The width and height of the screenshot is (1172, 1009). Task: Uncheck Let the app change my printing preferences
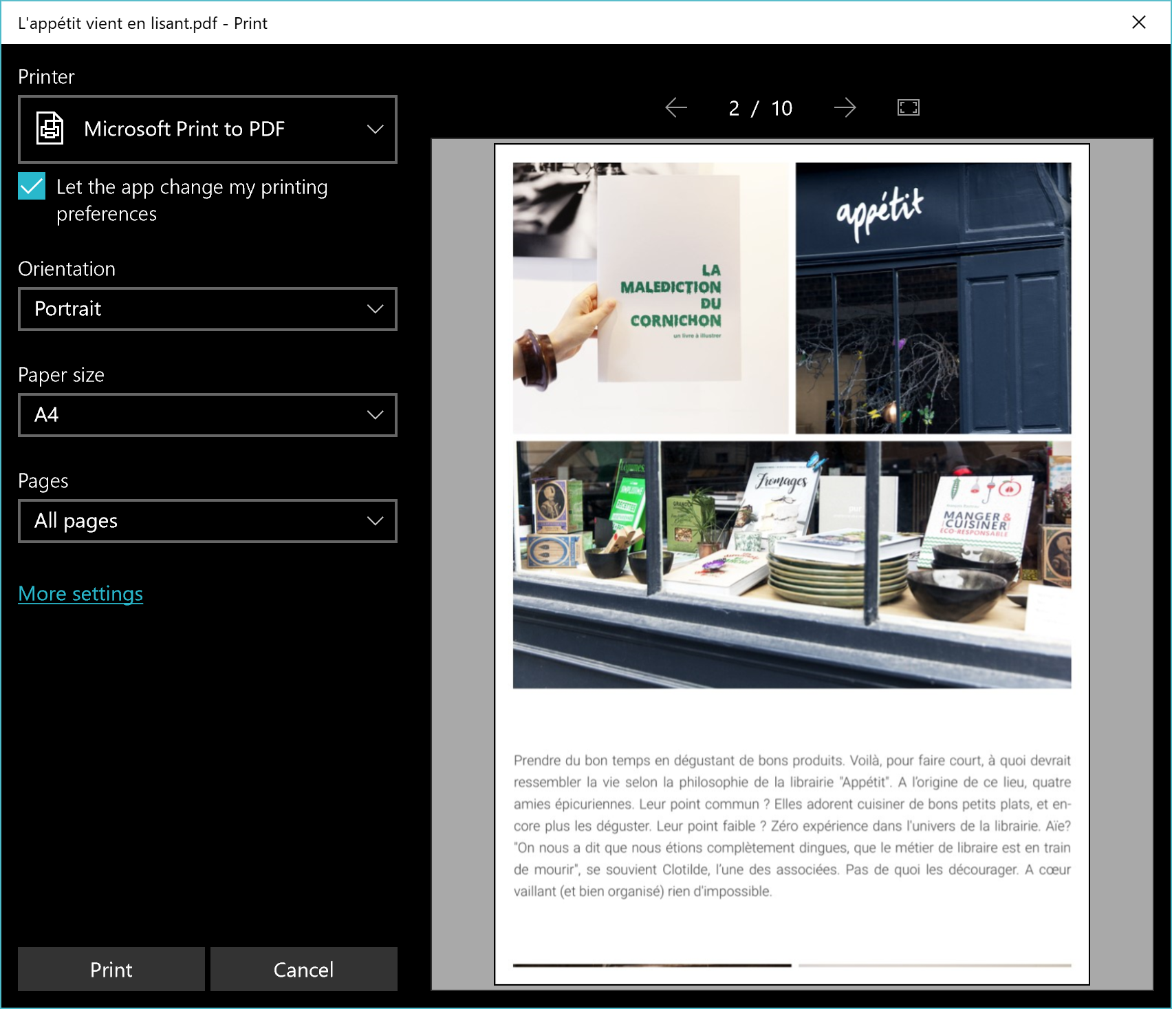click(32, 186)
